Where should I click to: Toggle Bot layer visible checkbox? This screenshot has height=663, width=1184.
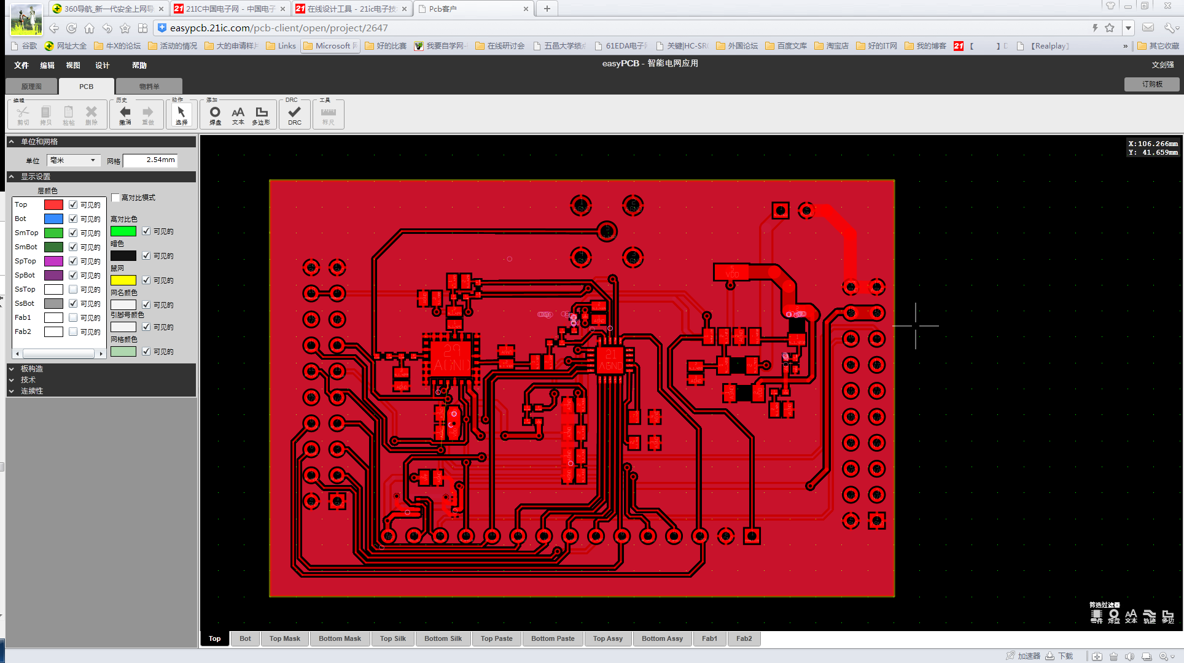(73, 219)
